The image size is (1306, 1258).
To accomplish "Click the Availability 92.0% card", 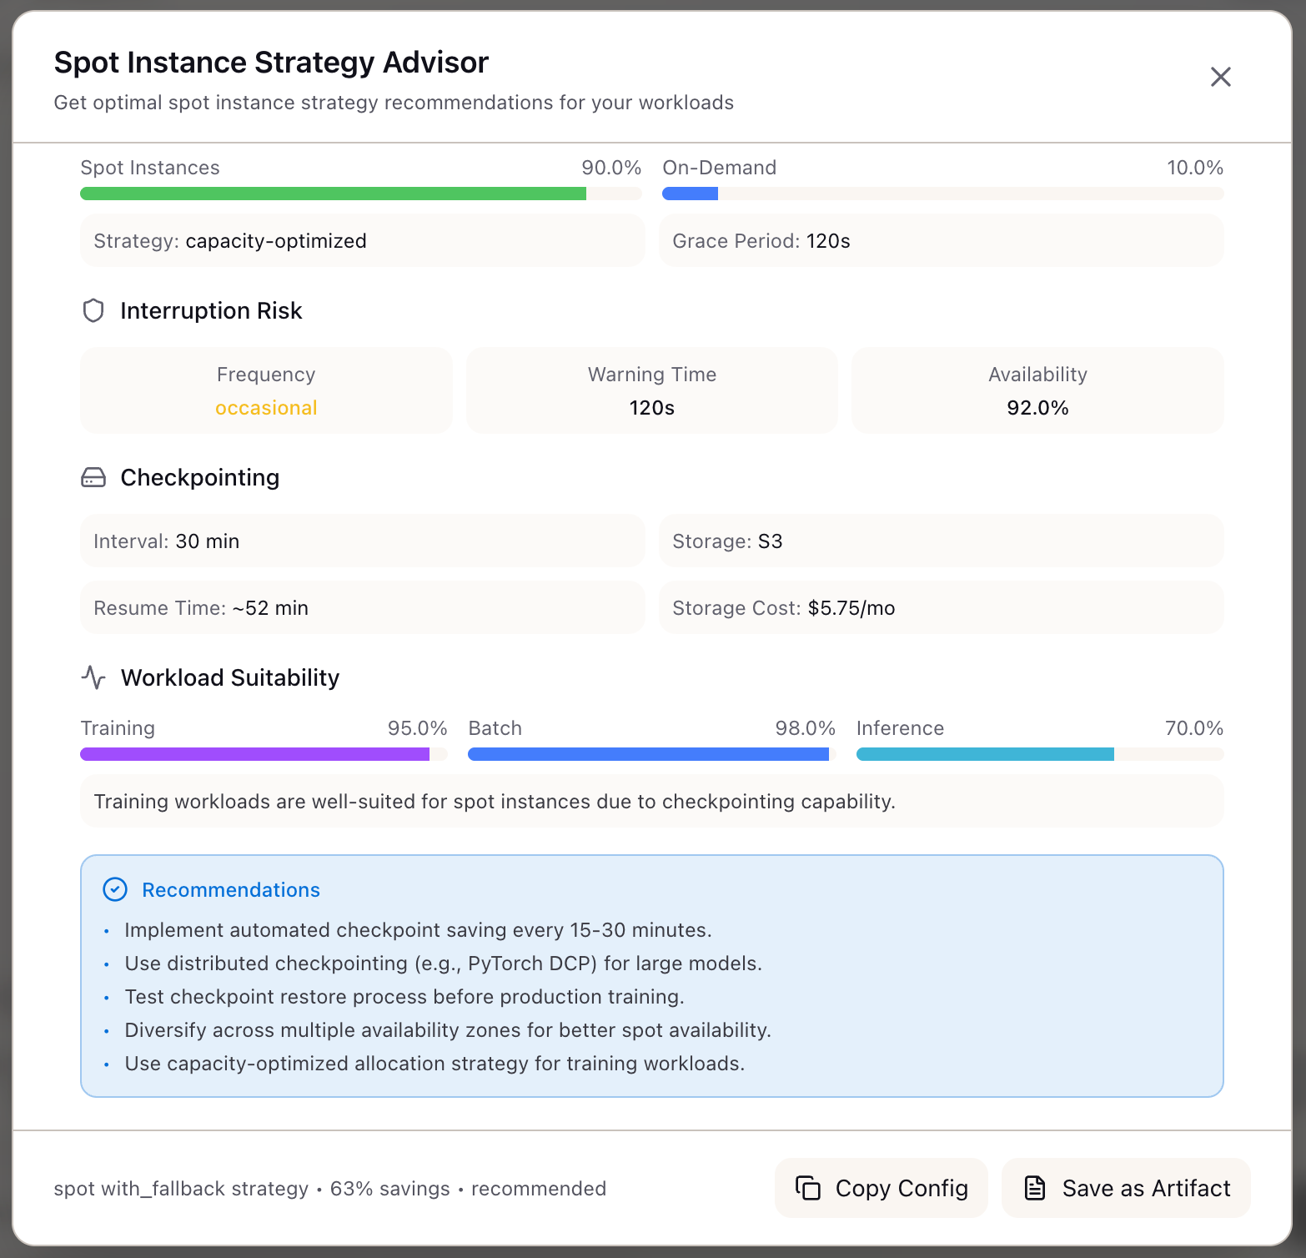I will [x=1037, y=390].
